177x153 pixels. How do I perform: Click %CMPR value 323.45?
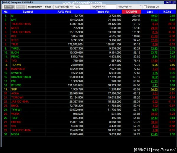136,16
